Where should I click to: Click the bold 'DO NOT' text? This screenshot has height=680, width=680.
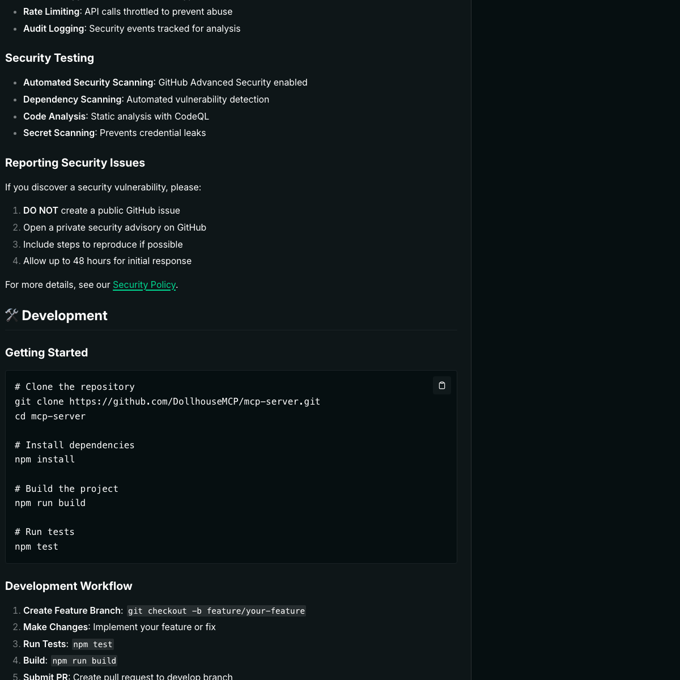[41, 210]
